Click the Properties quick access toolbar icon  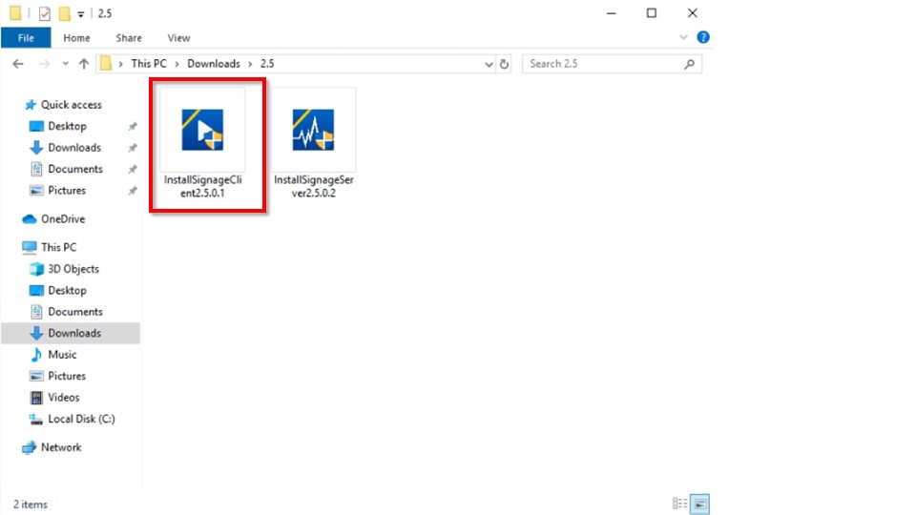pos(44,13)
